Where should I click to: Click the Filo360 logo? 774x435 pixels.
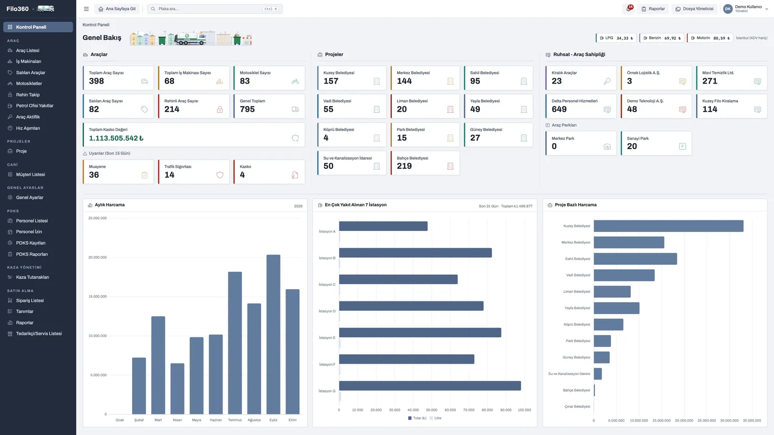coord(30,9)
